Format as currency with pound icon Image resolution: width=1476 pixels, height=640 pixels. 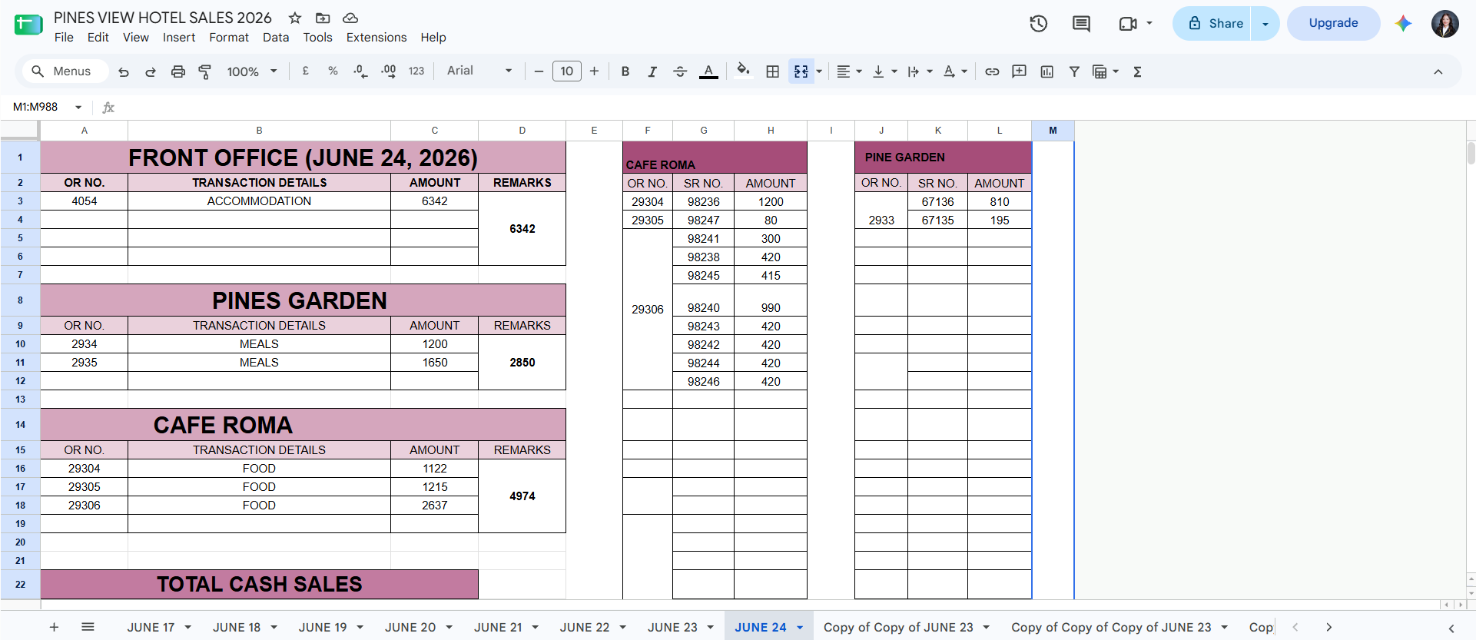[306, 71]
